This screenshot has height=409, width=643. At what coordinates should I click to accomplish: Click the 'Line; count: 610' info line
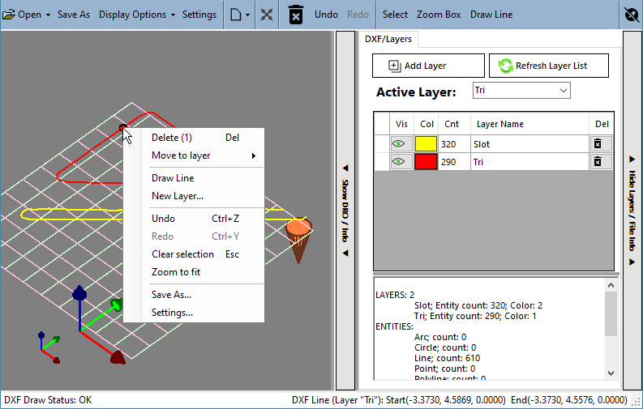[x=447, y=358]
